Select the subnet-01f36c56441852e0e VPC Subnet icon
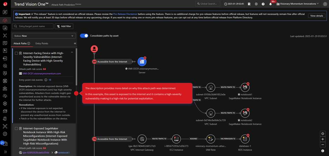Viewport: 329px width, 156px height. pyautogui.click(x=211, y=87)
